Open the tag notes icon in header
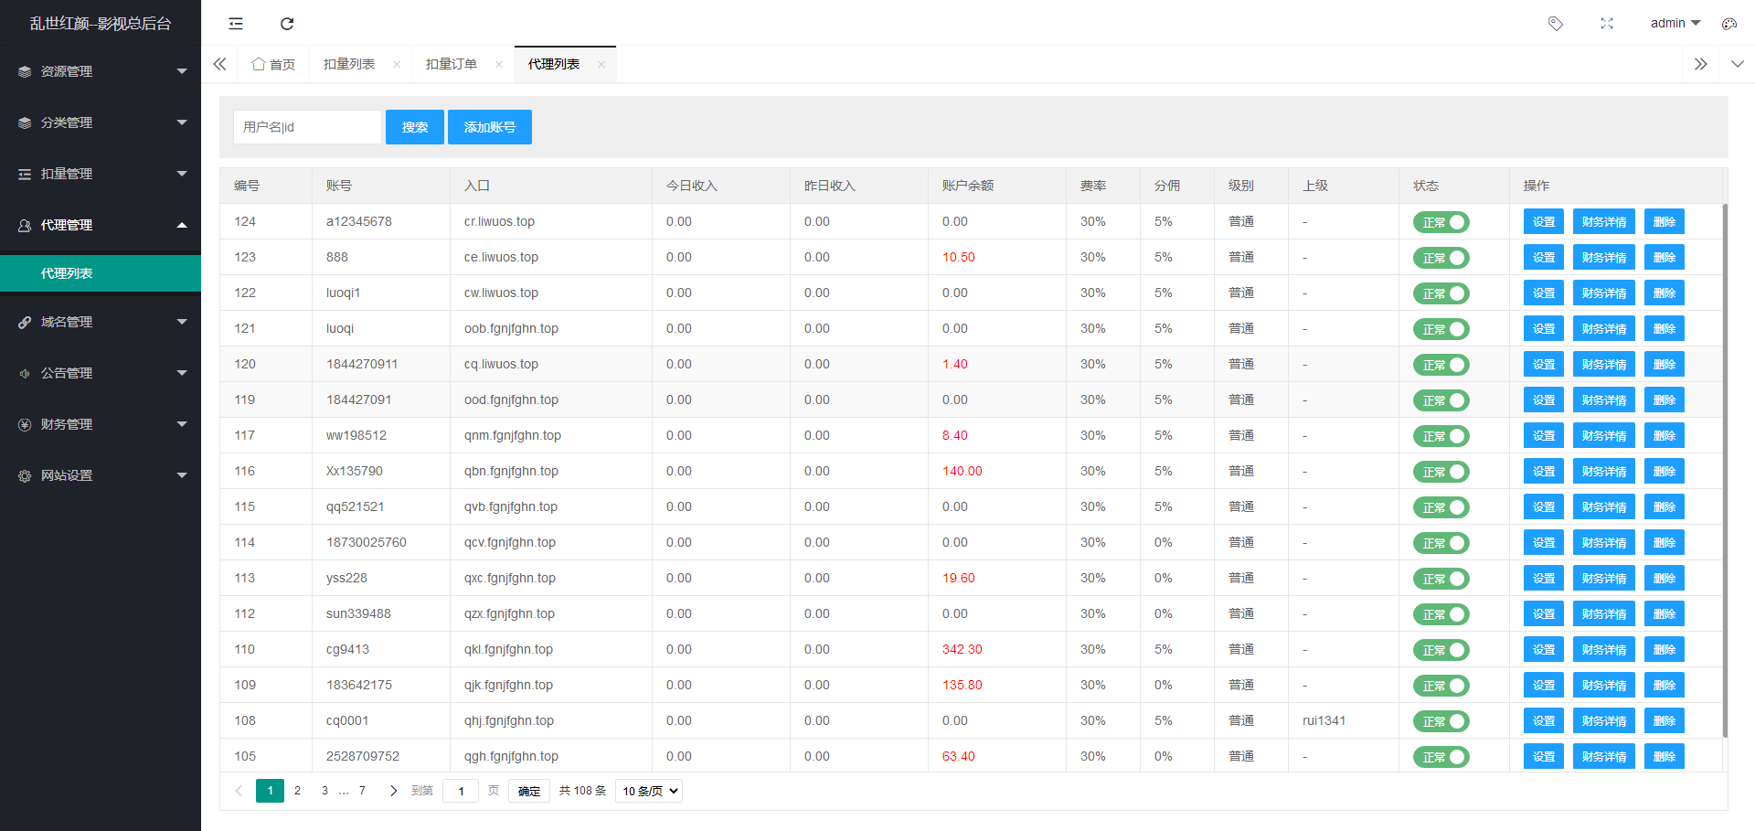The image size is (1755, 831). pyautogui.click(x=1555, y=24)
